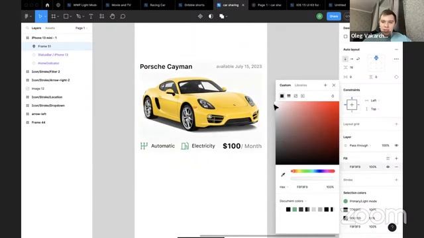Screen dimensions: 424x238
Task: Toggle layer visibility eye in Layer section
Action: click(x=396, y=145)
